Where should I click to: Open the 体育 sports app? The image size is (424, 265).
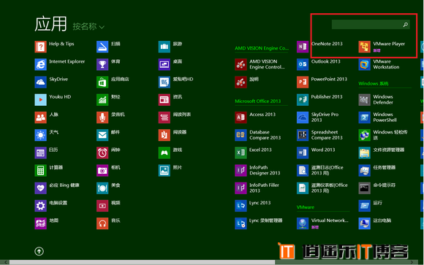click(108, 64)
